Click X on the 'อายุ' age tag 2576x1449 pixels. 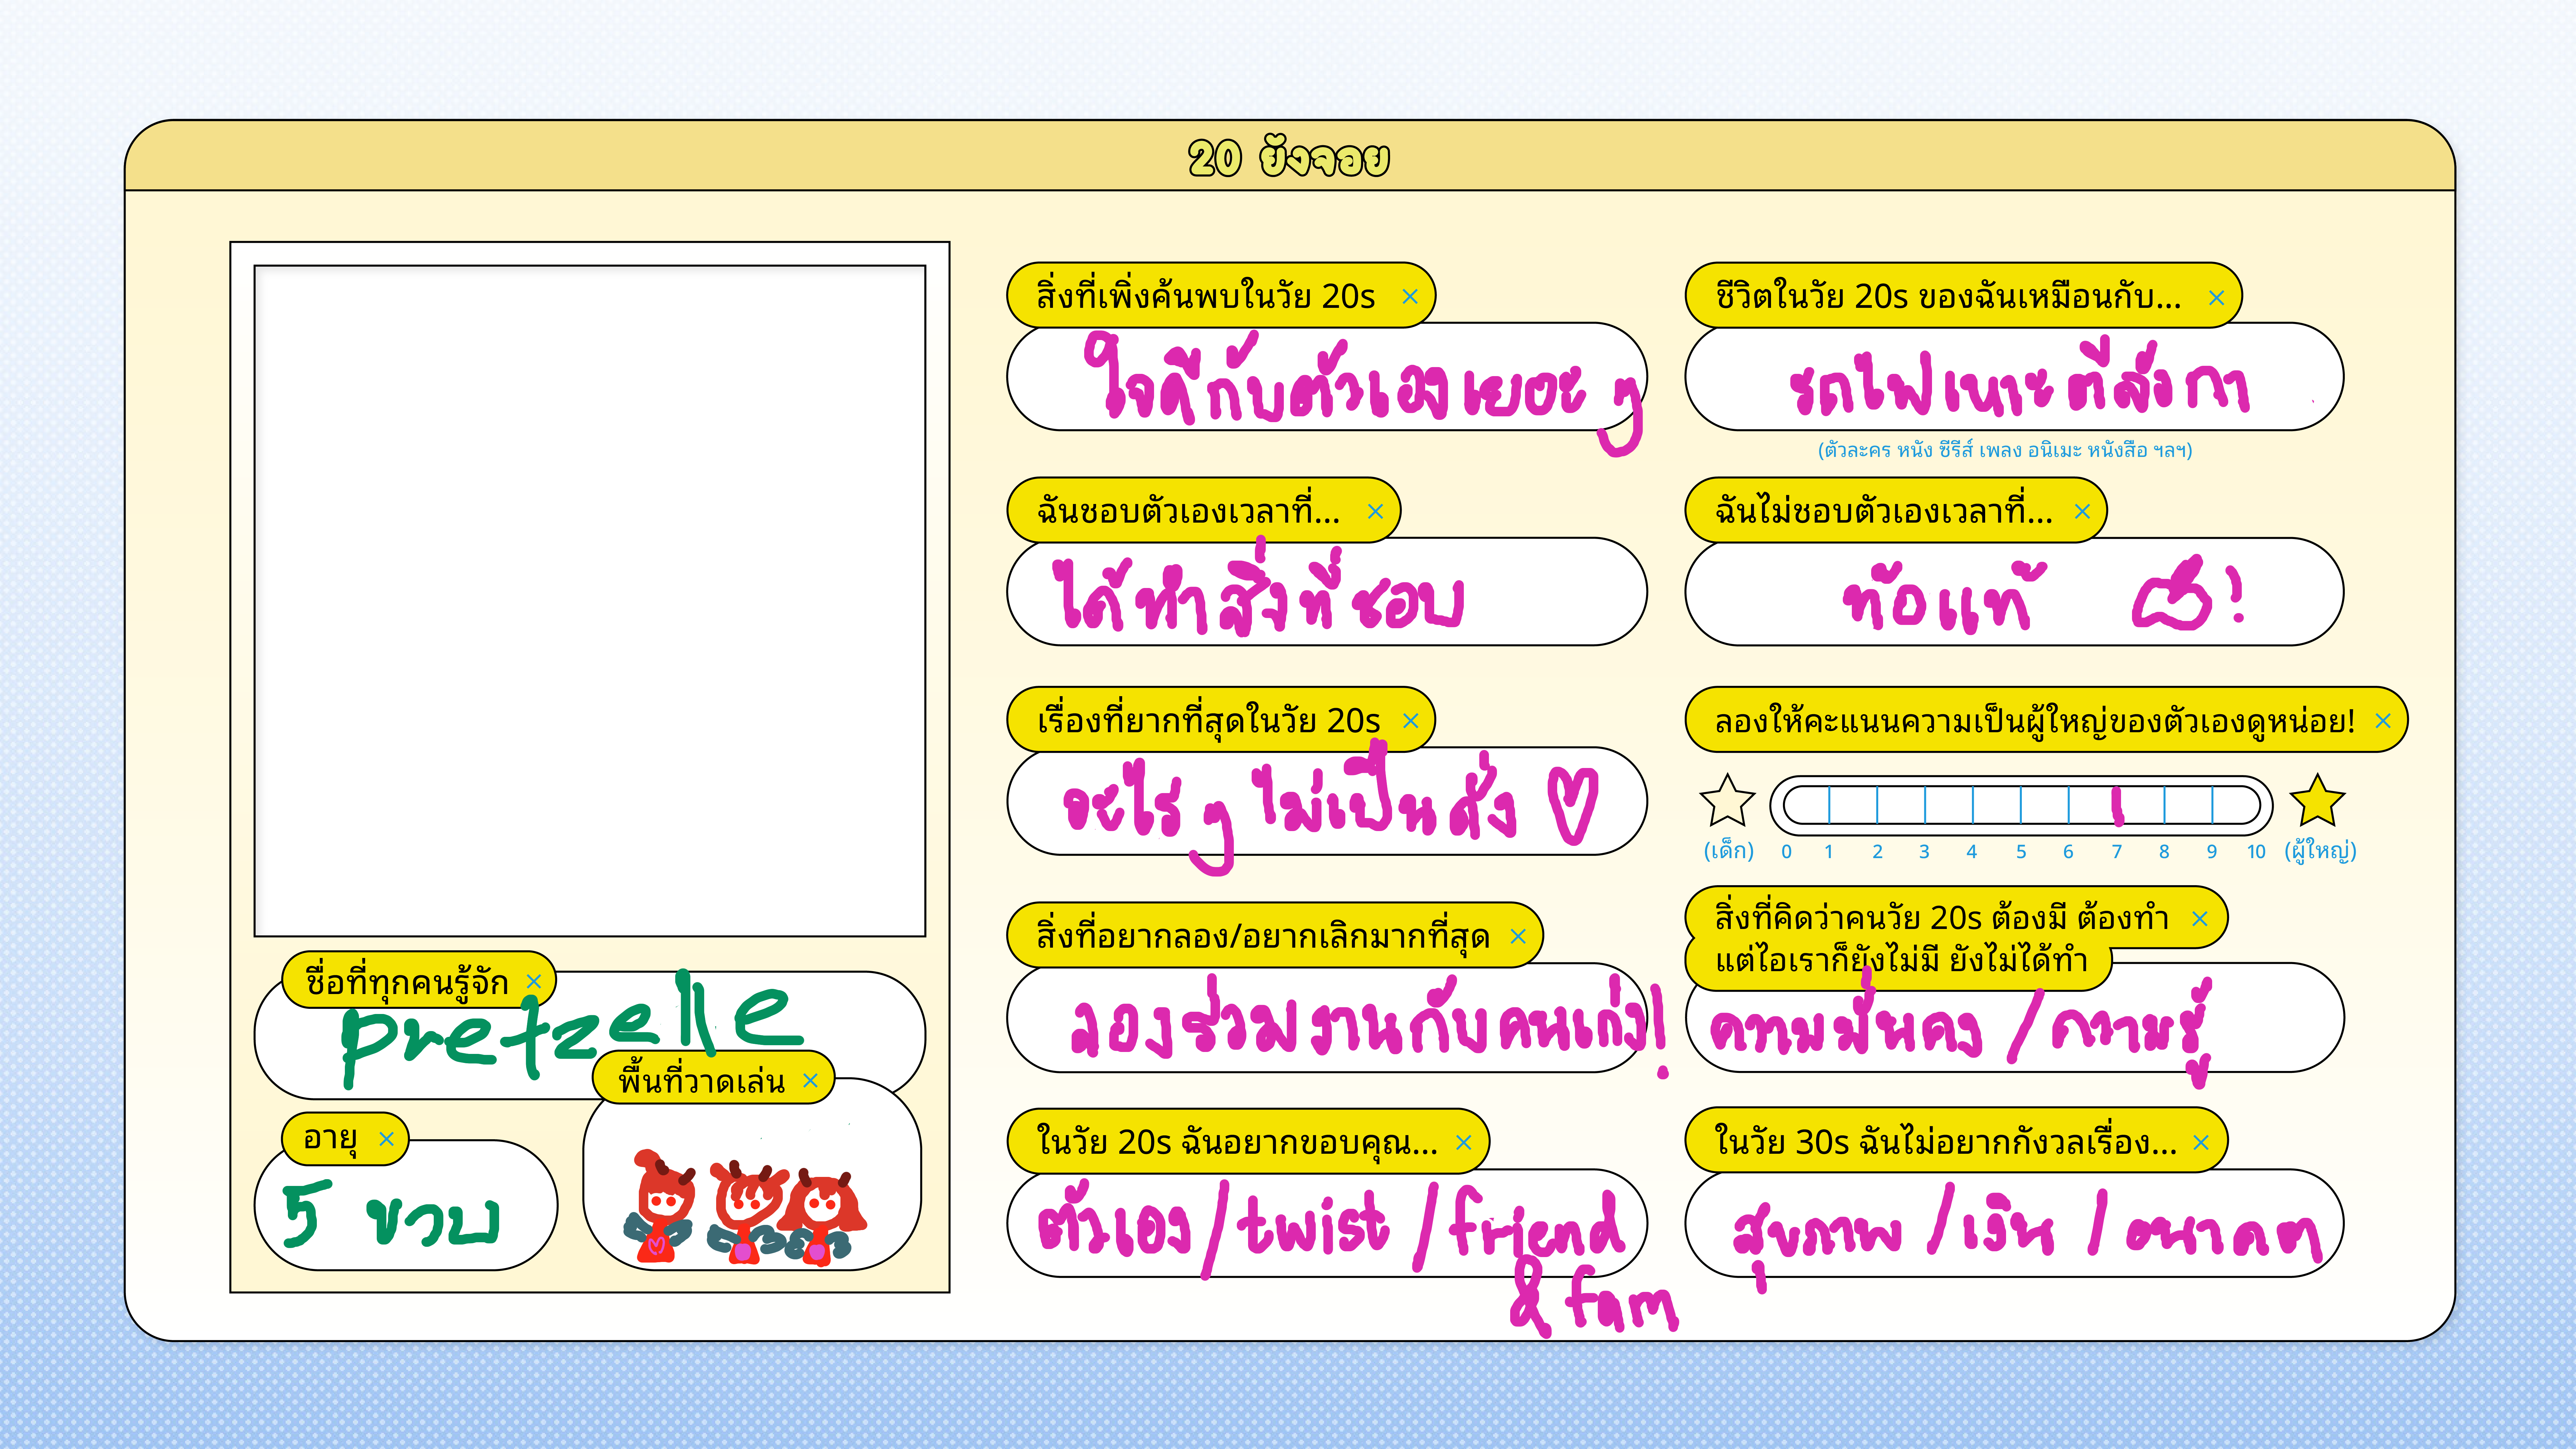click(387, 1139)
